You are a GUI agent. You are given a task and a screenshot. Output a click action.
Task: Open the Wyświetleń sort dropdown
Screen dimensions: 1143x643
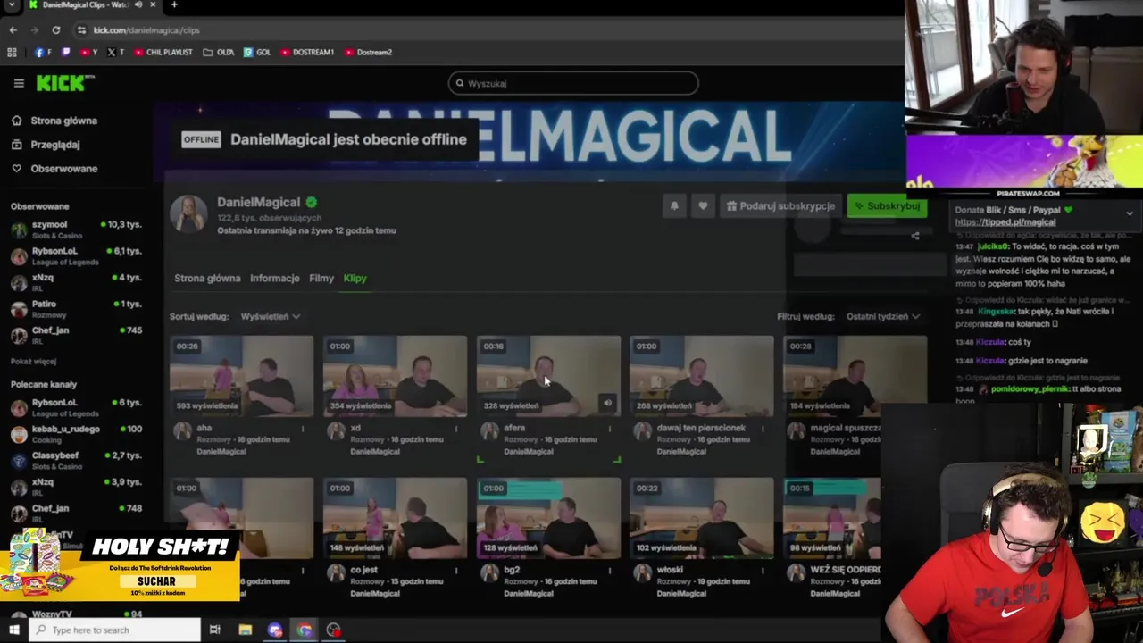(270, 316)
